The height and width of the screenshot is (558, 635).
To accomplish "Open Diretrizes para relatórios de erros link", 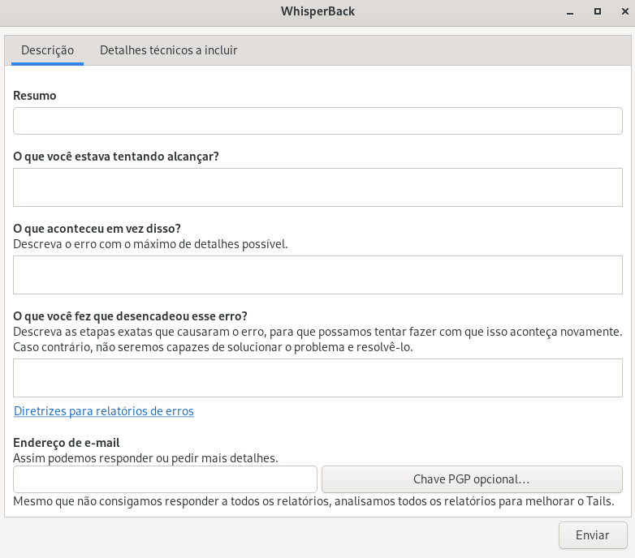I will 104,411.
